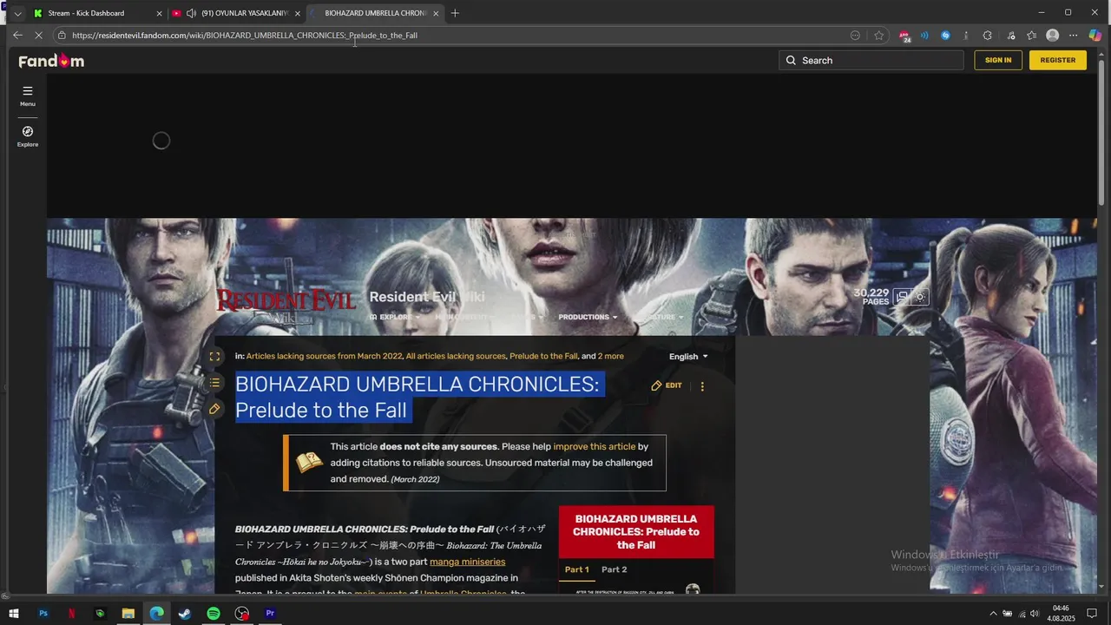The image size is (1111, 625).
Task: Click the yellow pencil quick-edit icon
Action: [x=214, y=409]
